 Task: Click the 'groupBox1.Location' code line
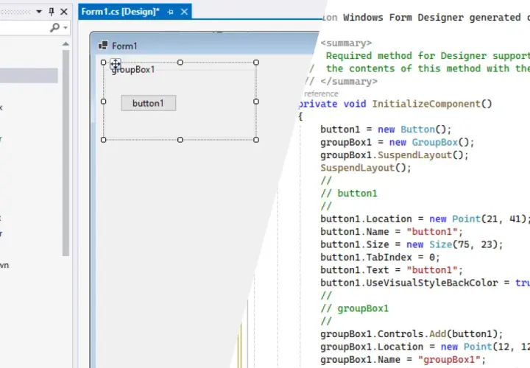(x=425, y=347)
